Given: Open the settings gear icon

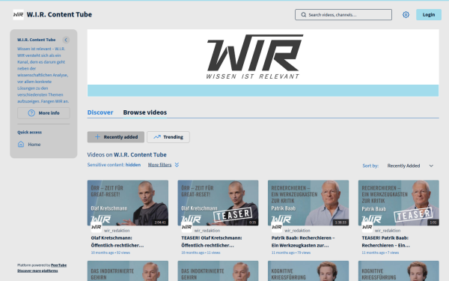Looking at the screenshot, I should point(406,15).
